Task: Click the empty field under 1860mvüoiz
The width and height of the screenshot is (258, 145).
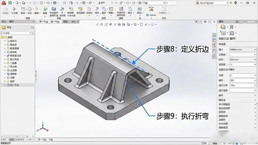Action: 243,54
